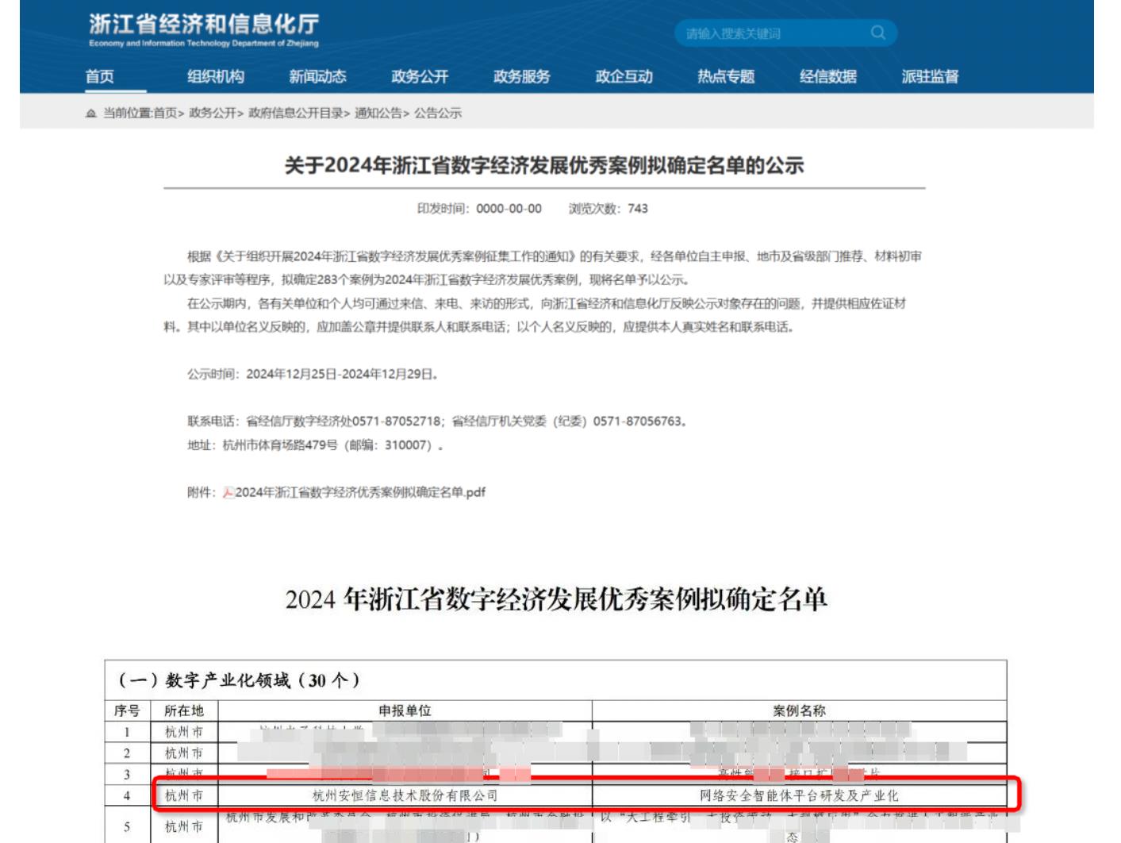Click the 杭州安恒信息技术股份有限公司 table cell

point(405,795)
